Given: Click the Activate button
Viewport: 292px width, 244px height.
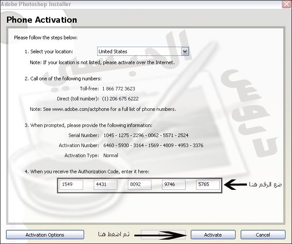Looking at the screenshot, I should tap(213, 235).
